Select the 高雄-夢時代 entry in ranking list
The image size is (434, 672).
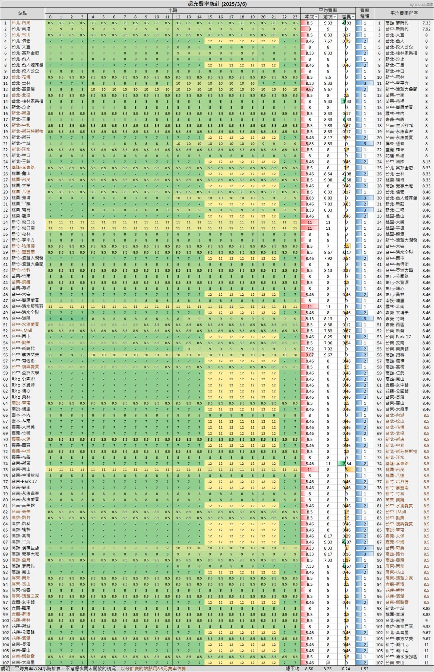[397, 23]
